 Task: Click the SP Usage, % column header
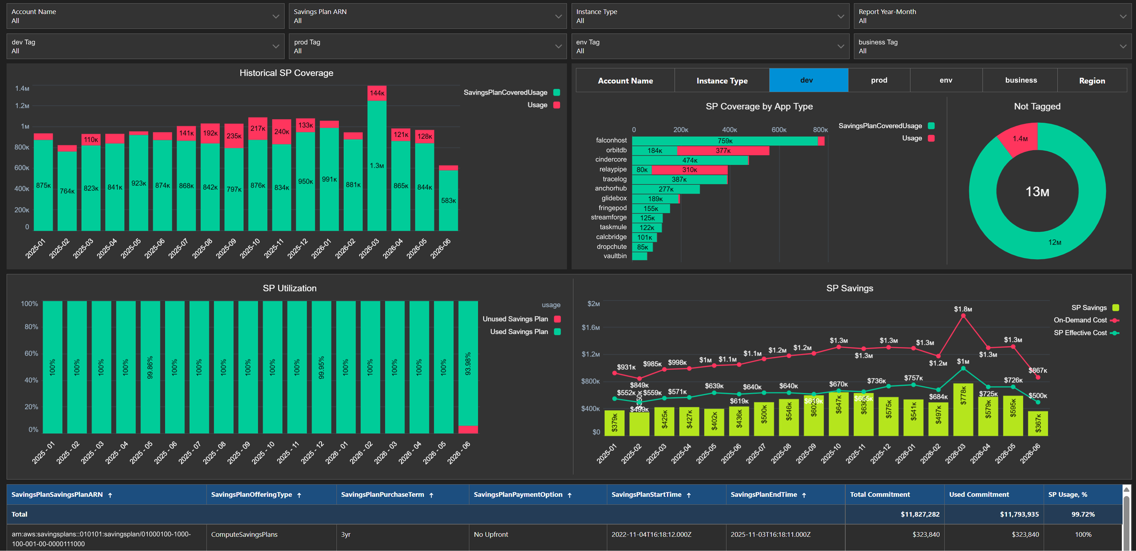click(1083, 495)
